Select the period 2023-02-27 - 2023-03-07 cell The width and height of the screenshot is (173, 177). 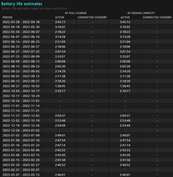(x=21, y=170)
